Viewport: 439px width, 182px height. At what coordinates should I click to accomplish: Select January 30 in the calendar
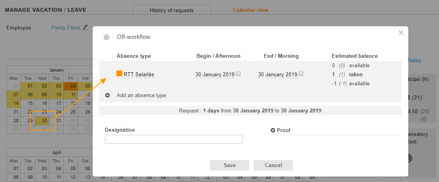[x=45, y=120]
